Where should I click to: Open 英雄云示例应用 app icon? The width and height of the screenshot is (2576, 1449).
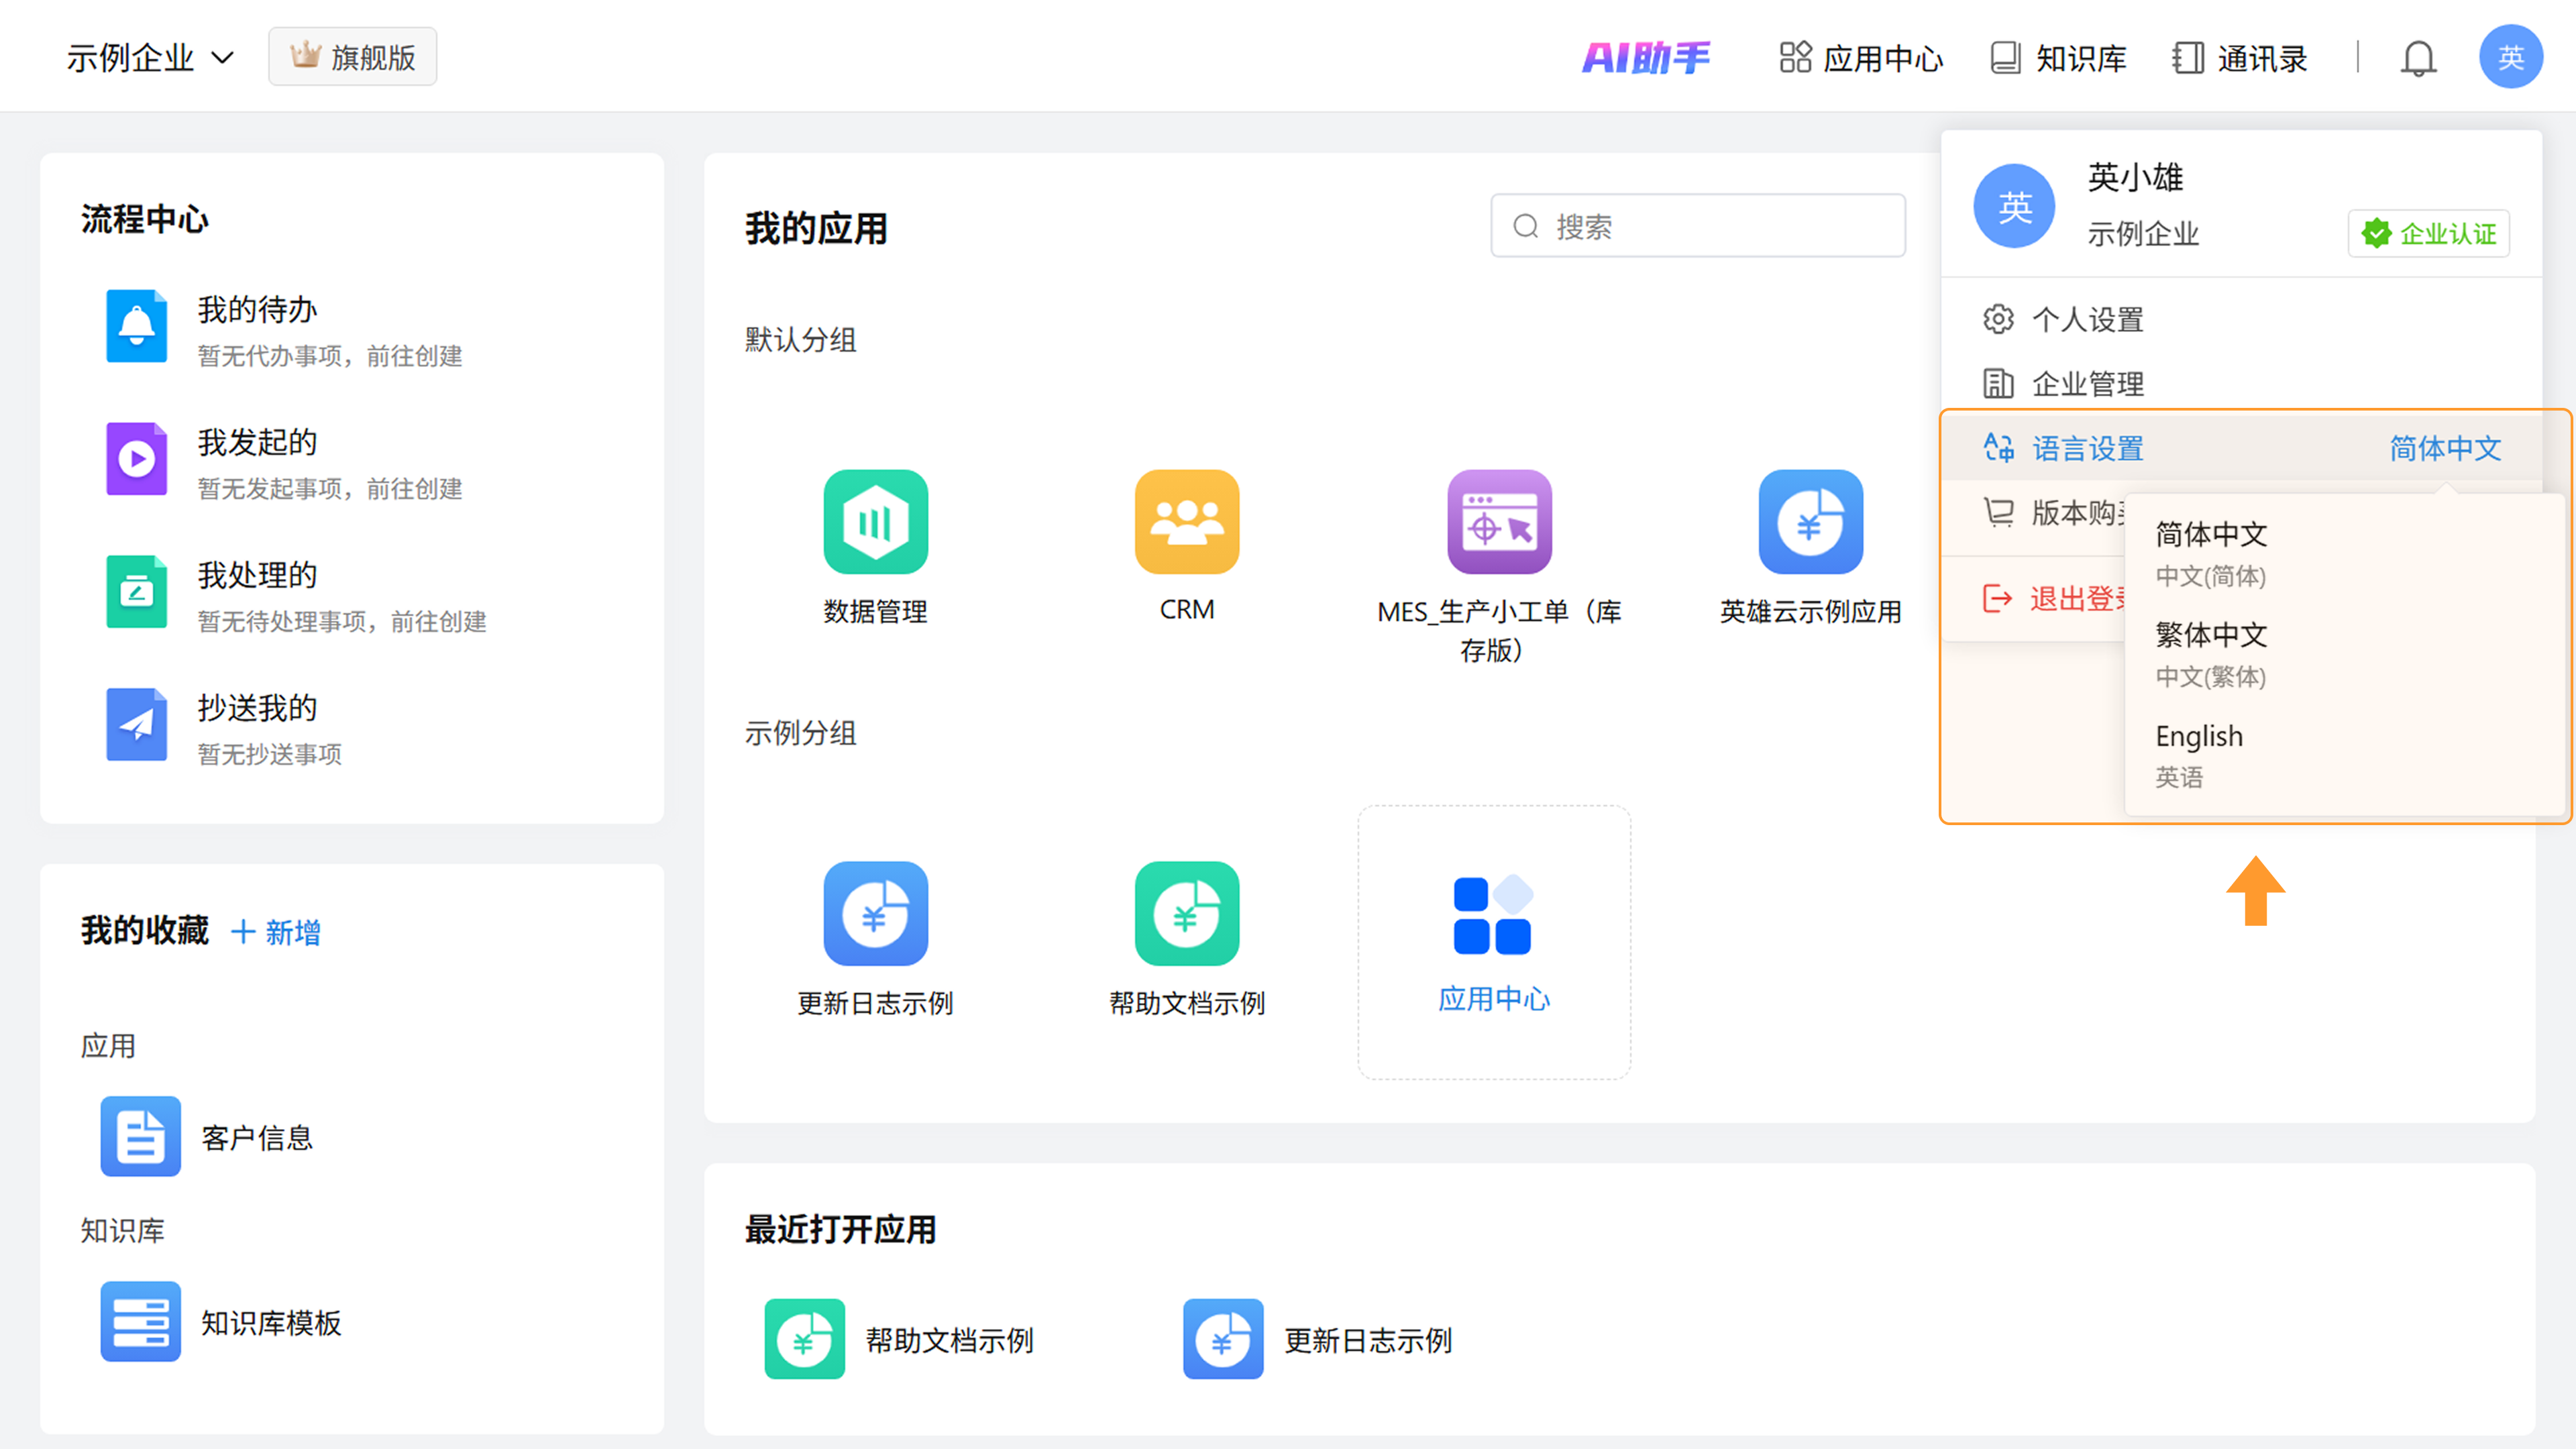[x=1810, y=522]
